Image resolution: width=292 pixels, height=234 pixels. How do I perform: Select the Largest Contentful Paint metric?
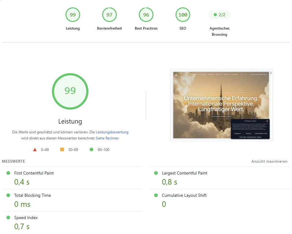[220, 178]
